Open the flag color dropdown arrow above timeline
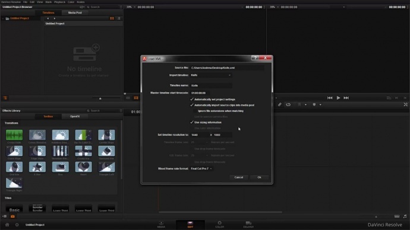This screenshot has height=230, width=410. pos(305,104)
